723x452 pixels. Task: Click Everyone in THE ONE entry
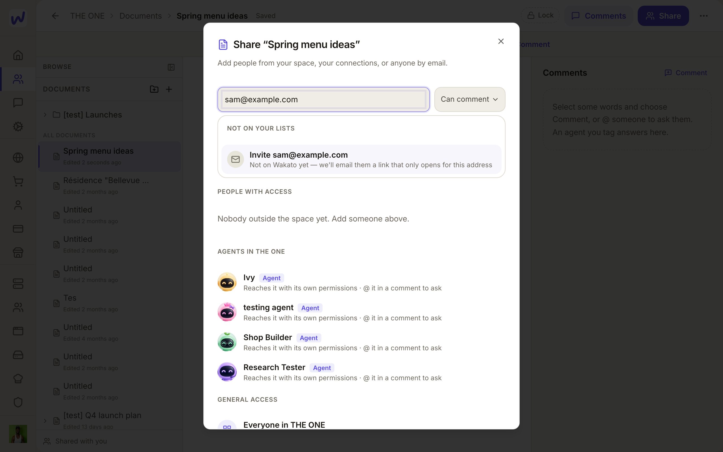coord(361,425)
